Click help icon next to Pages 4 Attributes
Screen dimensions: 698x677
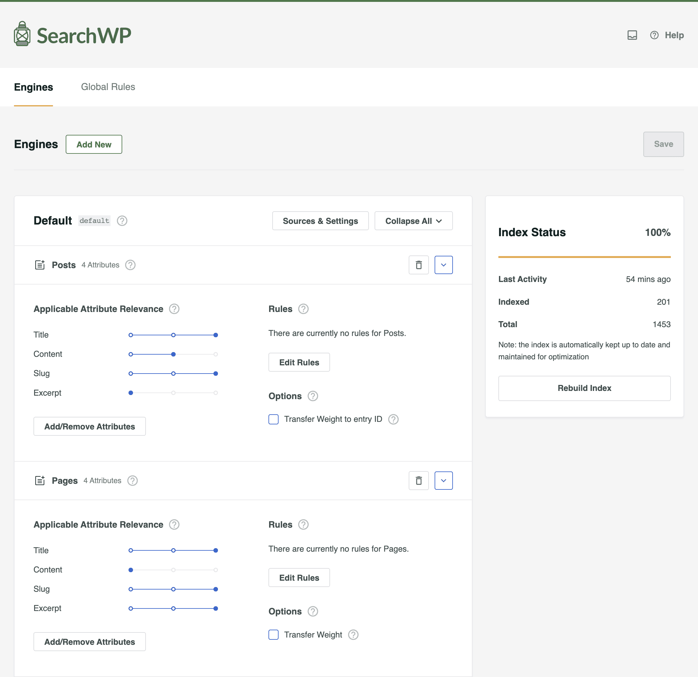point(132,480)
